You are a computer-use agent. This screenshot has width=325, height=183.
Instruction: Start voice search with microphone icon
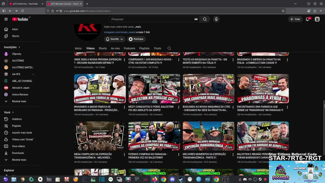point(216,19)
